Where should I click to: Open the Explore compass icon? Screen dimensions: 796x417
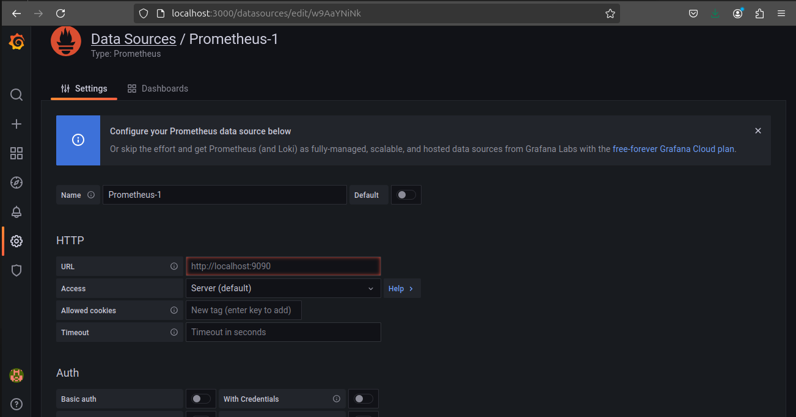tap(16, 183)
